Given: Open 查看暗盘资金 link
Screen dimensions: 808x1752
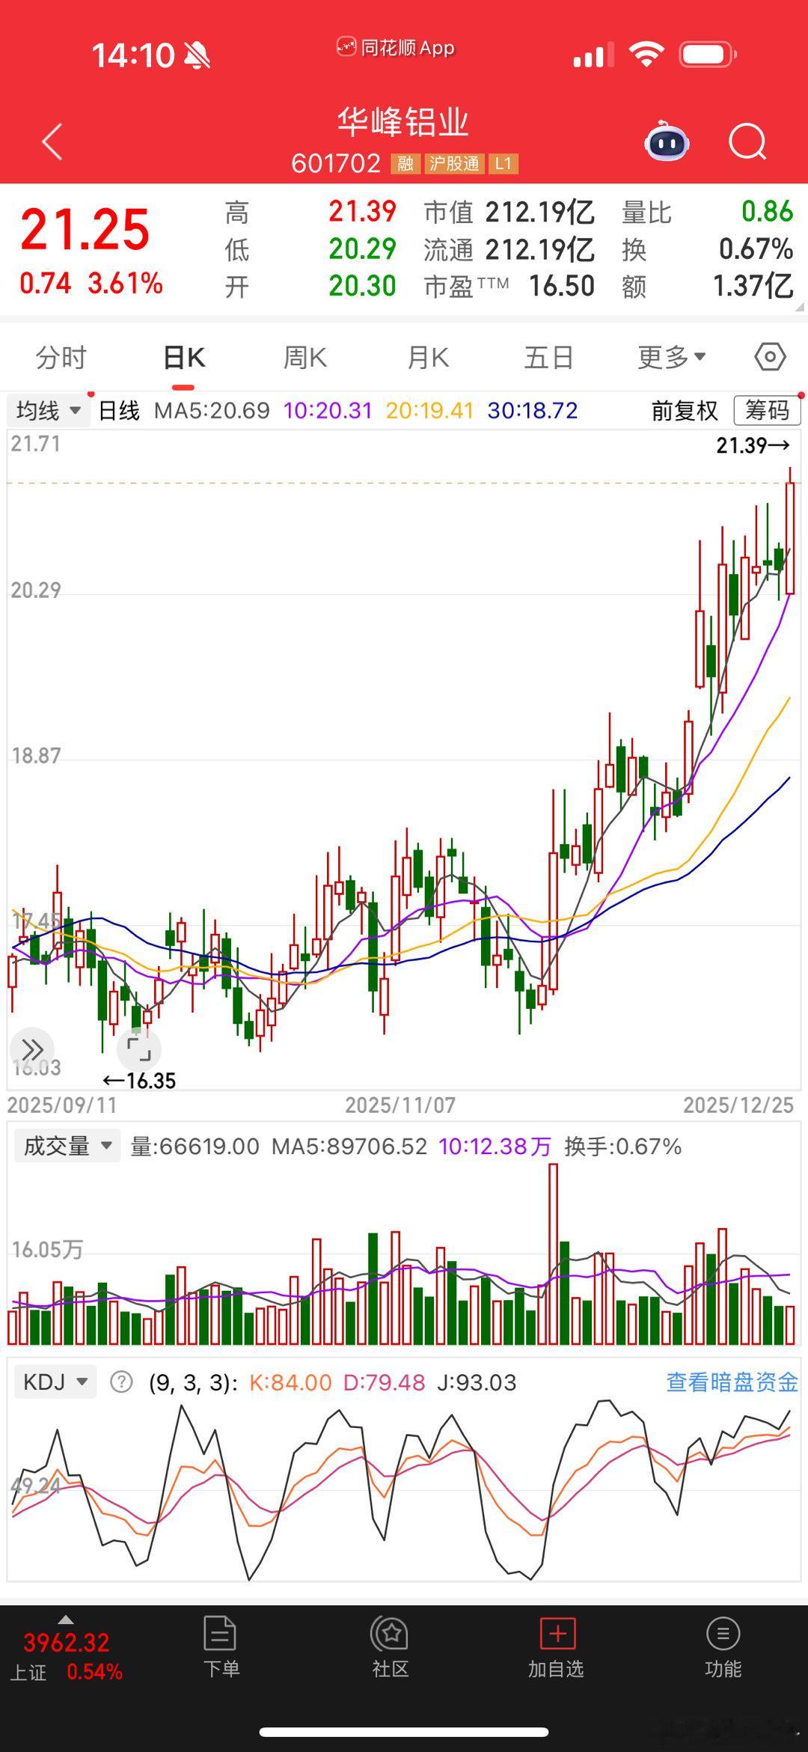Looking at the screenshot, I should (732, 1382).
